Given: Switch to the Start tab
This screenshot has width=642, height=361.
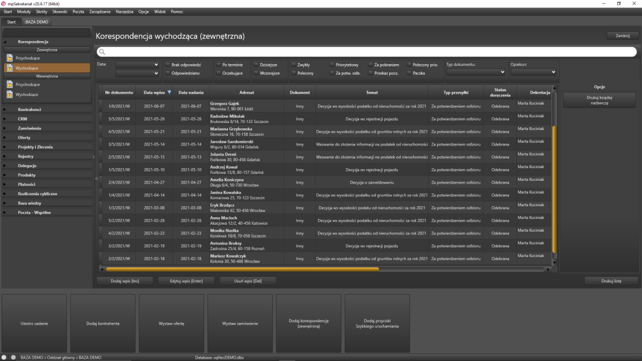Looking at the screenshot, I should coord(11,22).
